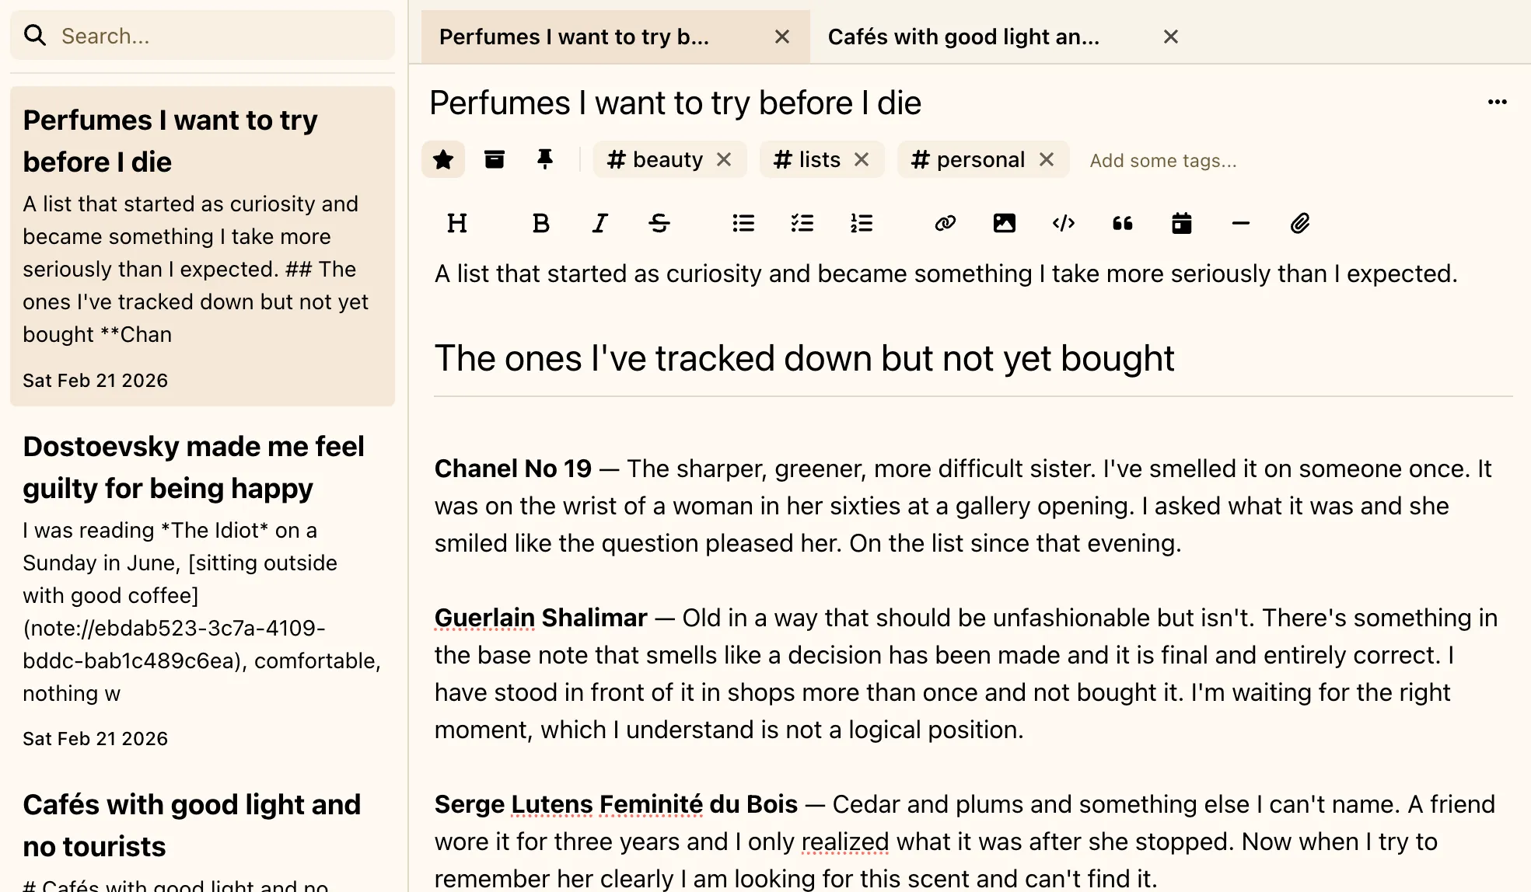Remove the beauty tag
The width and height of the screenshot is (1531, 892).
[724, 159]
